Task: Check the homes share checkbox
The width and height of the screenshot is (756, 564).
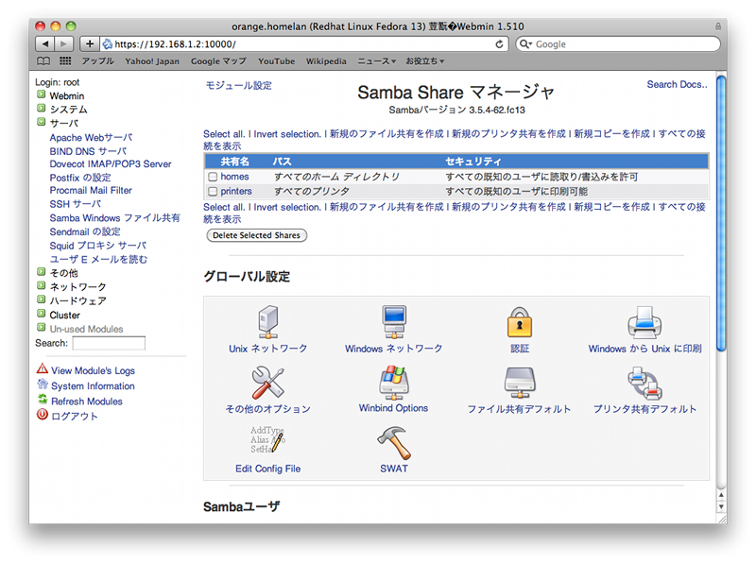Action: click(213, 177)
